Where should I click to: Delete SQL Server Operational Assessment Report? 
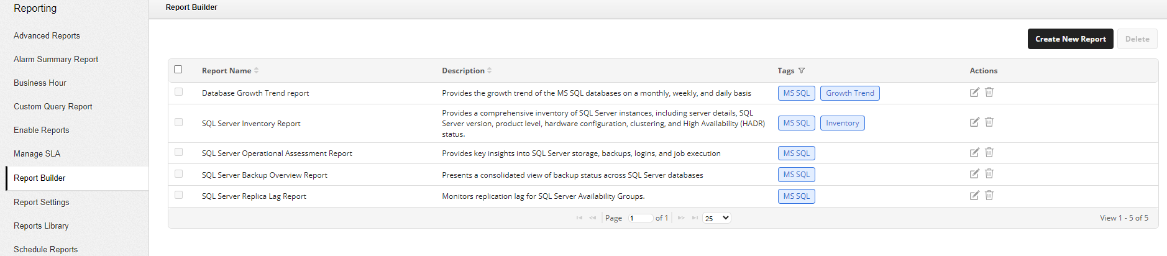point(989,152)
